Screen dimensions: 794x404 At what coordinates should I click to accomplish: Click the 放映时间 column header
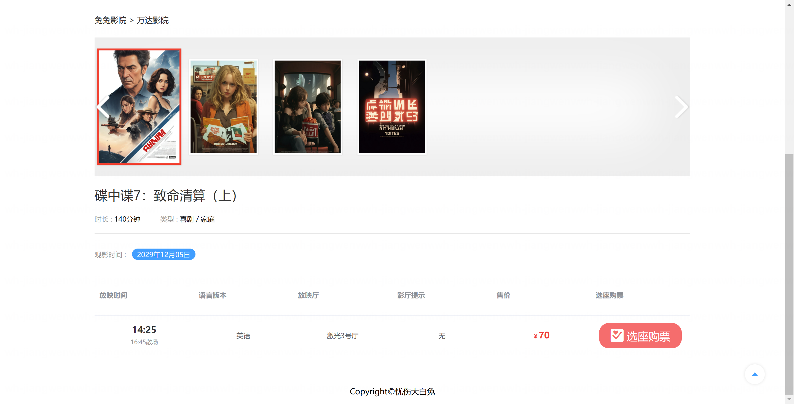113,295
